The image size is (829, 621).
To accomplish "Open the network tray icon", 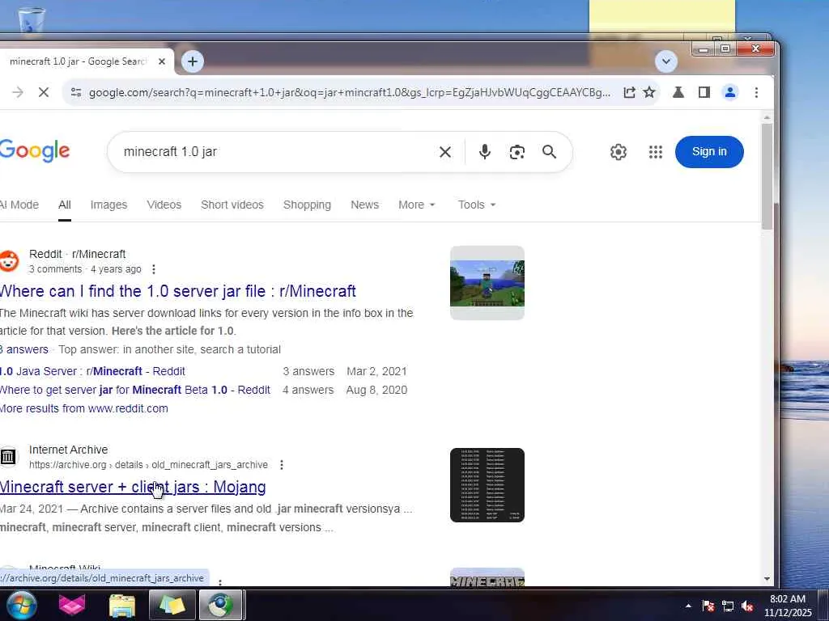I will pyautogui.click(x=728, y=606).
